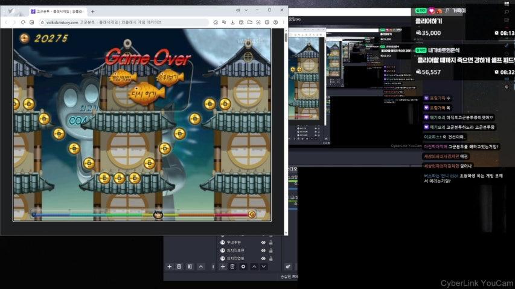Image resolution: width=515 pixels, height=289 pixels.
Task: Move the selected source up in OBS
Action: coord(254,267)
